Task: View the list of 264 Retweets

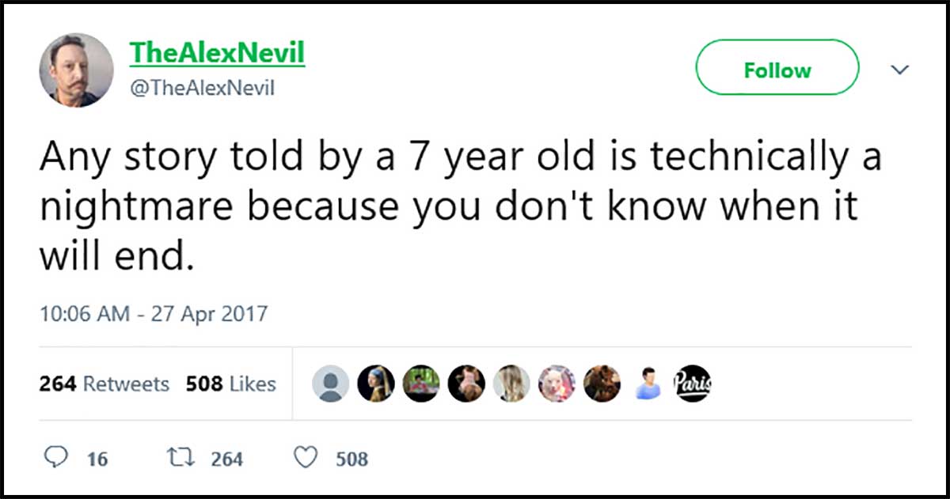Action: tap(104, 384)
